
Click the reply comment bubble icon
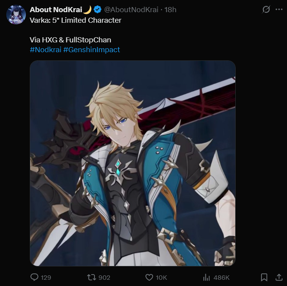tap(34, 277)
